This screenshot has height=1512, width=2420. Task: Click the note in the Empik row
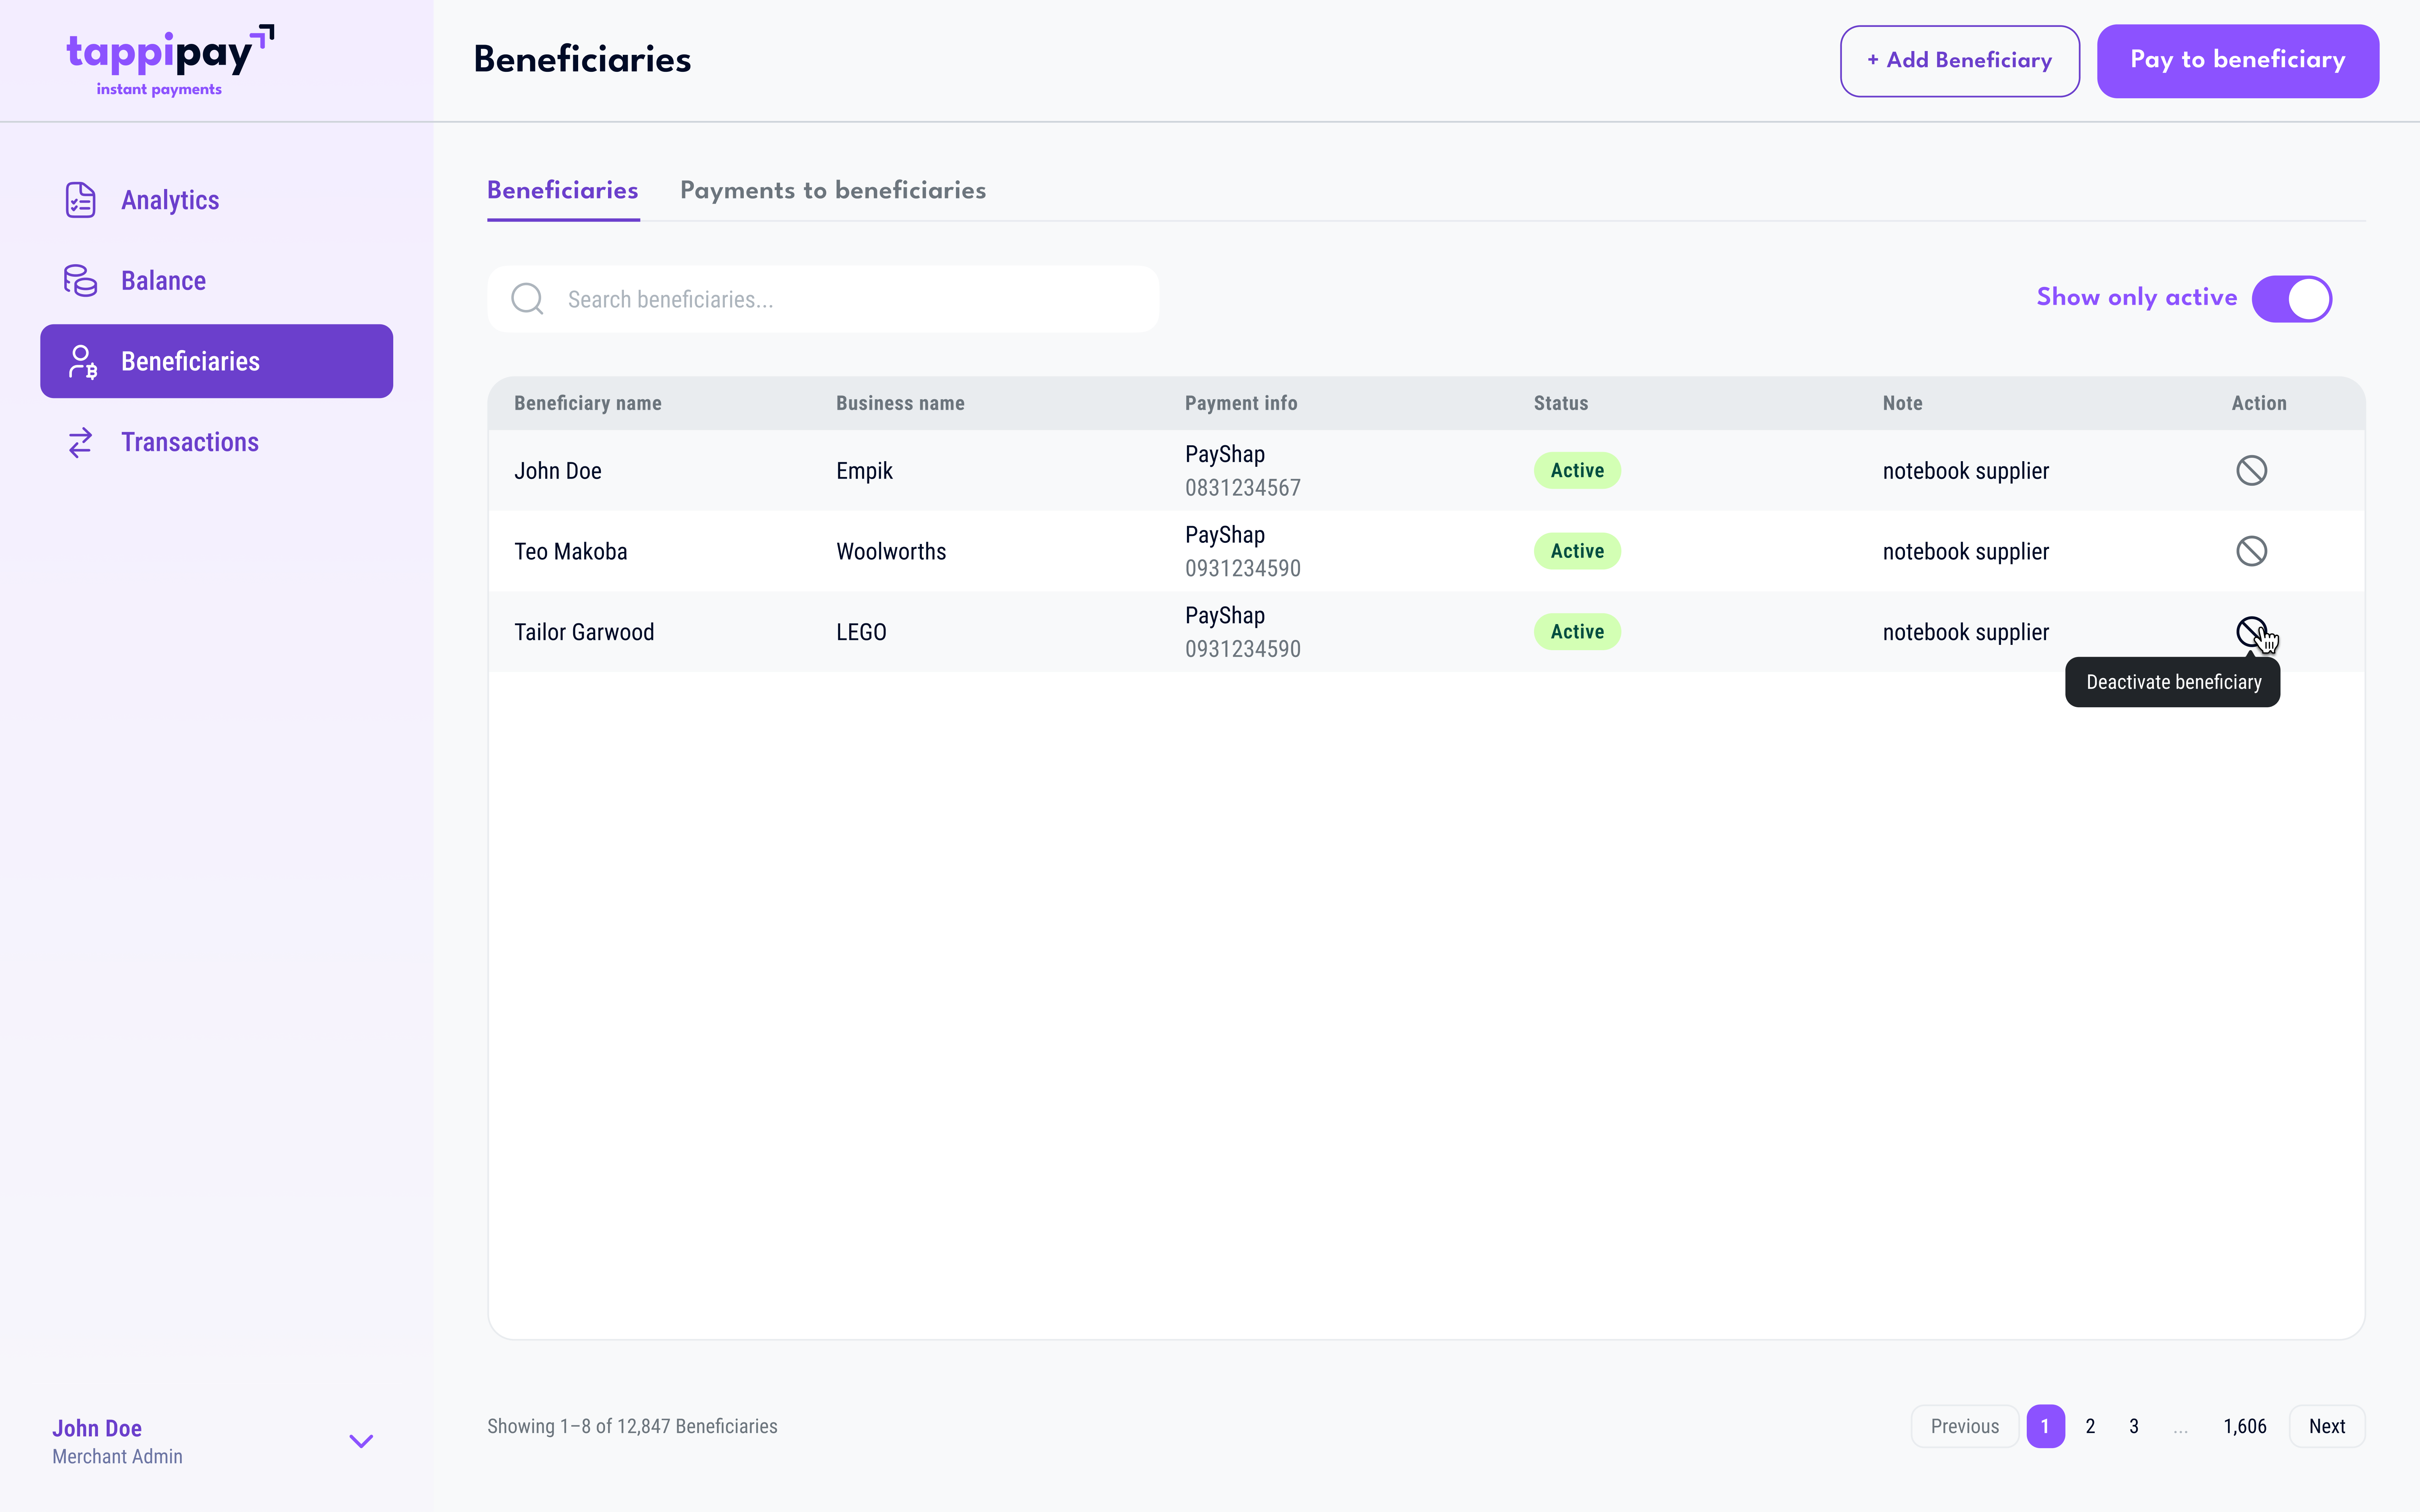click(x=1965, y=471)
